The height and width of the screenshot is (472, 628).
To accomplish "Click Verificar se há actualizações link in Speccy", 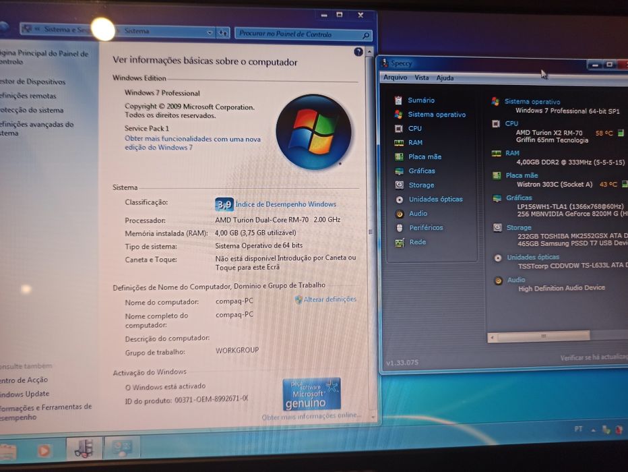I will 594,357.
